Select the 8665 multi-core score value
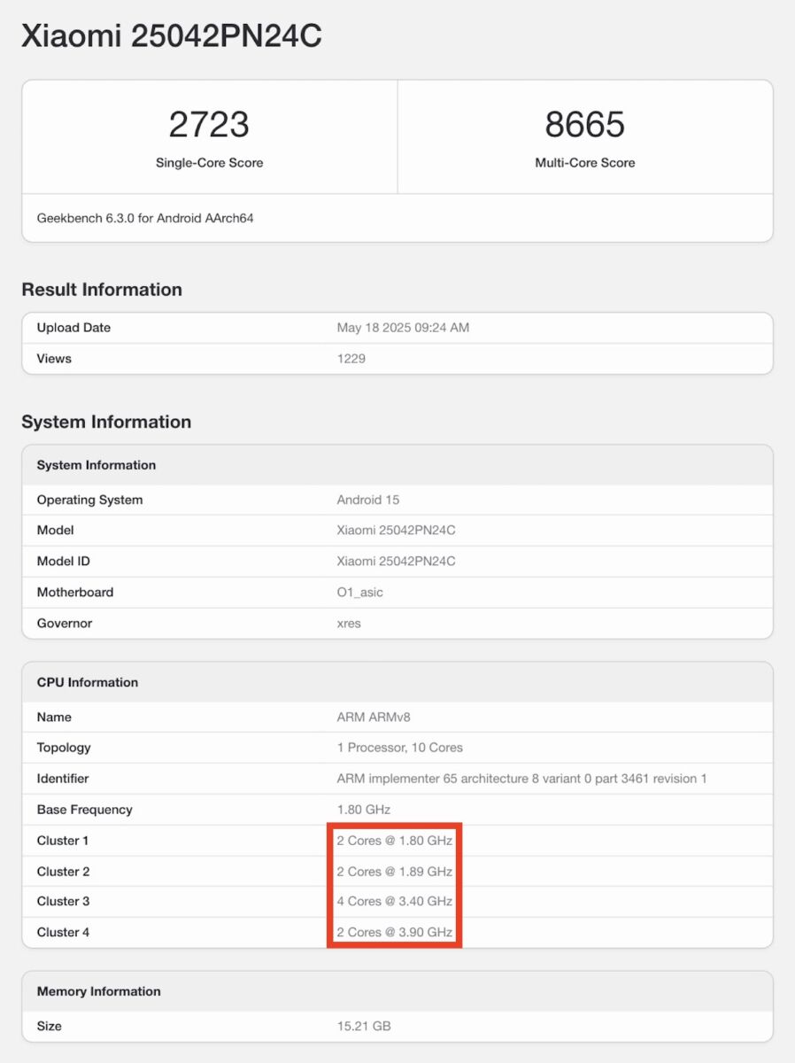Screen dimensions: 795x1063 584,125
